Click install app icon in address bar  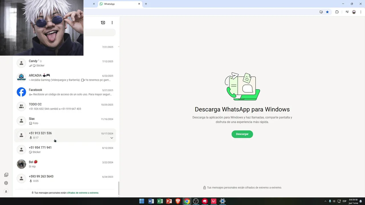pyautogui.click(x=321, y=12)
